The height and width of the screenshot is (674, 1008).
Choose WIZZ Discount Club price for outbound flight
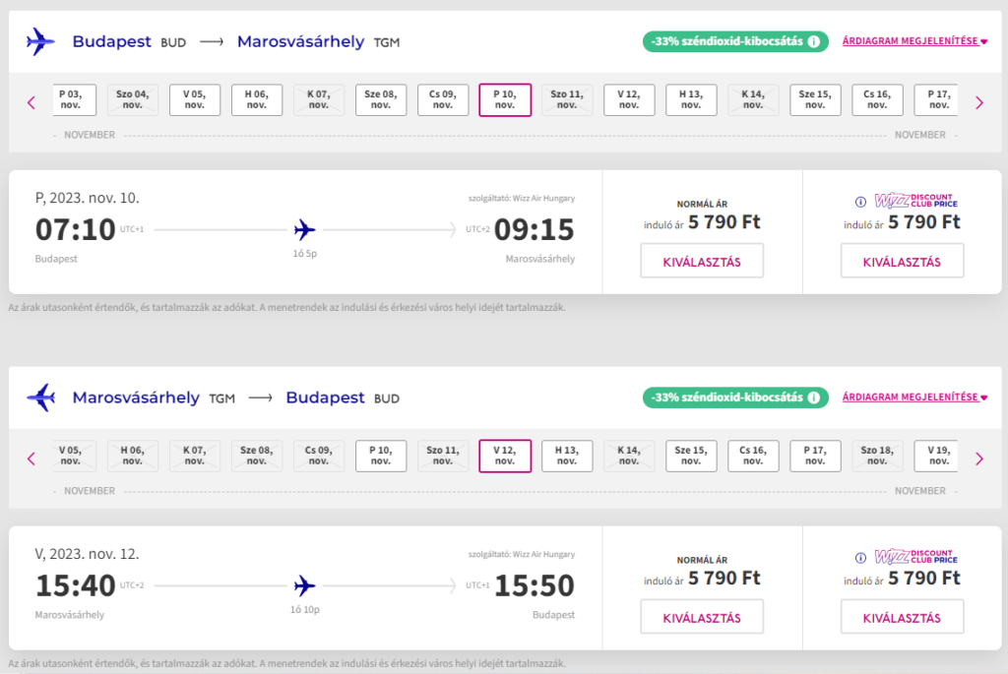click(902, 262)
